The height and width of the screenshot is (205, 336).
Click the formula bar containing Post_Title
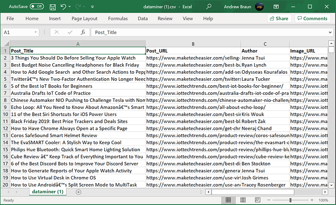(210, 32)
